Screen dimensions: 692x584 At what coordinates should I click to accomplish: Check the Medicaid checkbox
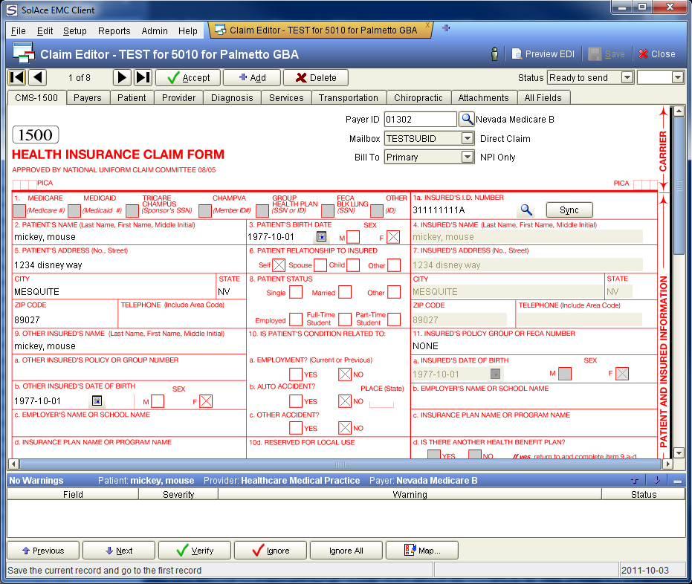(74, 211)
